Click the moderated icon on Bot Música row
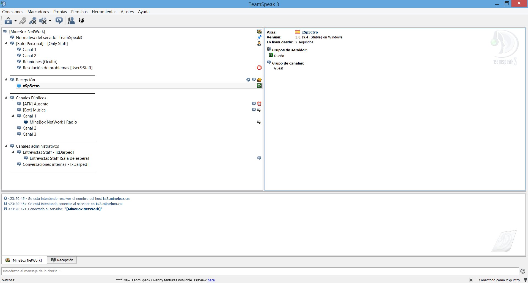This screenshot has height=283, width=528. [254, 110]
